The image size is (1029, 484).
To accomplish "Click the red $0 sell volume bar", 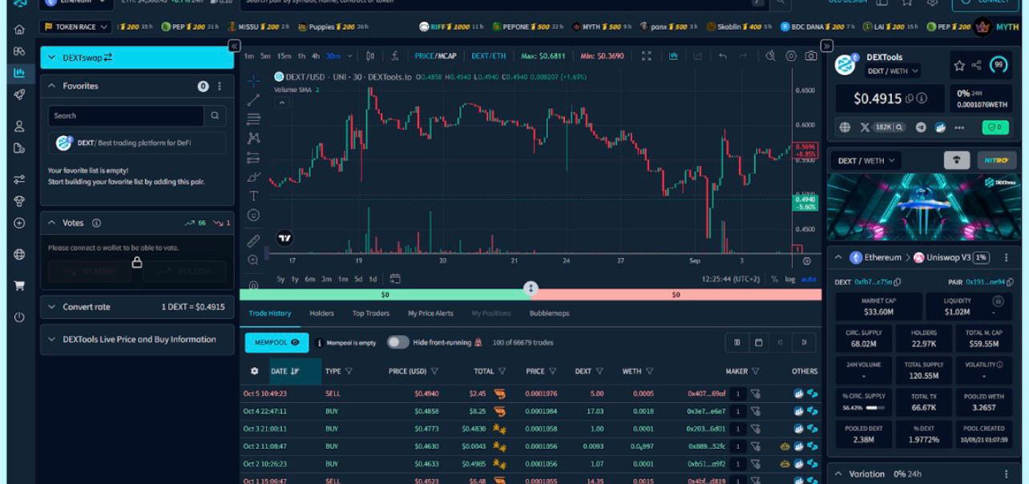I will 676,295.
